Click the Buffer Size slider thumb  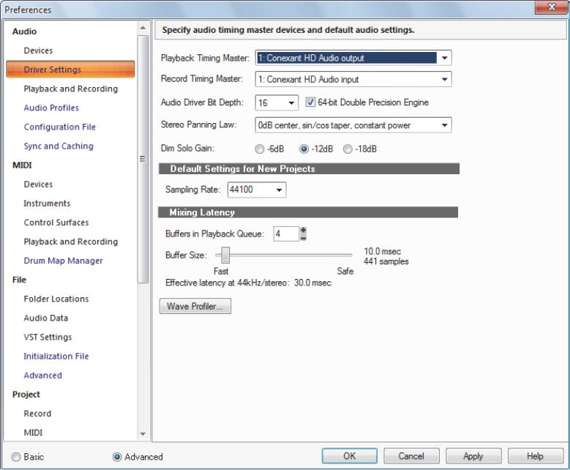[x=225, y=255]
